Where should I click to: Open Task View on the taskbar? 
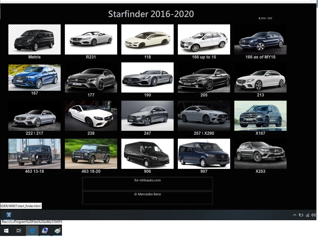click(19, 231)
